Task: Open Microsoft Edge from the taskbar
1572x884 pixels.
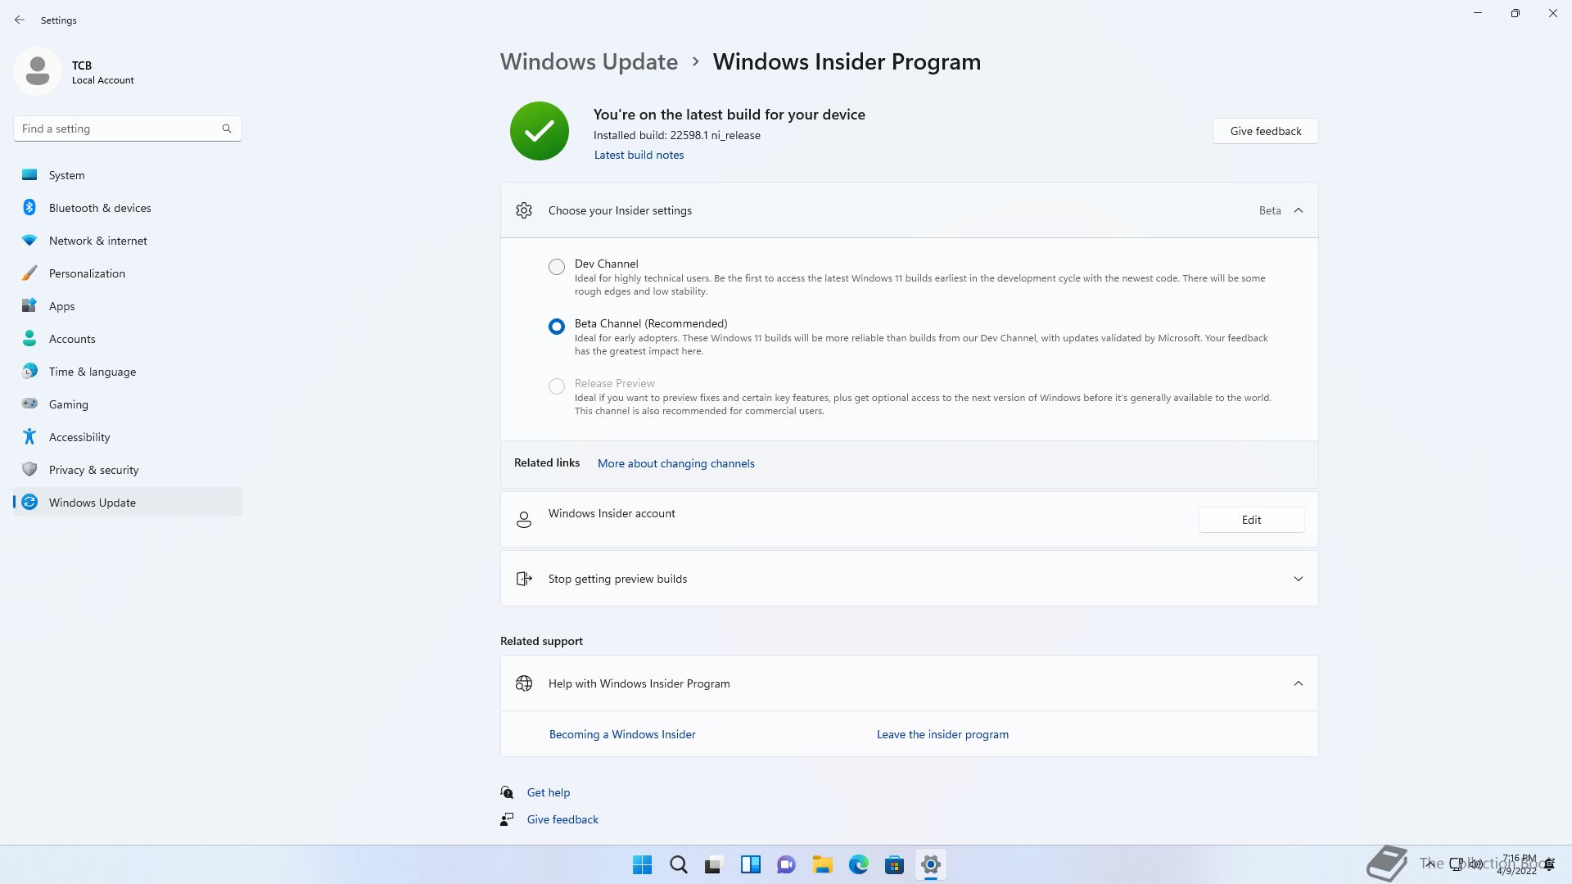Action: pyautogui.click(x=859, y=864)
